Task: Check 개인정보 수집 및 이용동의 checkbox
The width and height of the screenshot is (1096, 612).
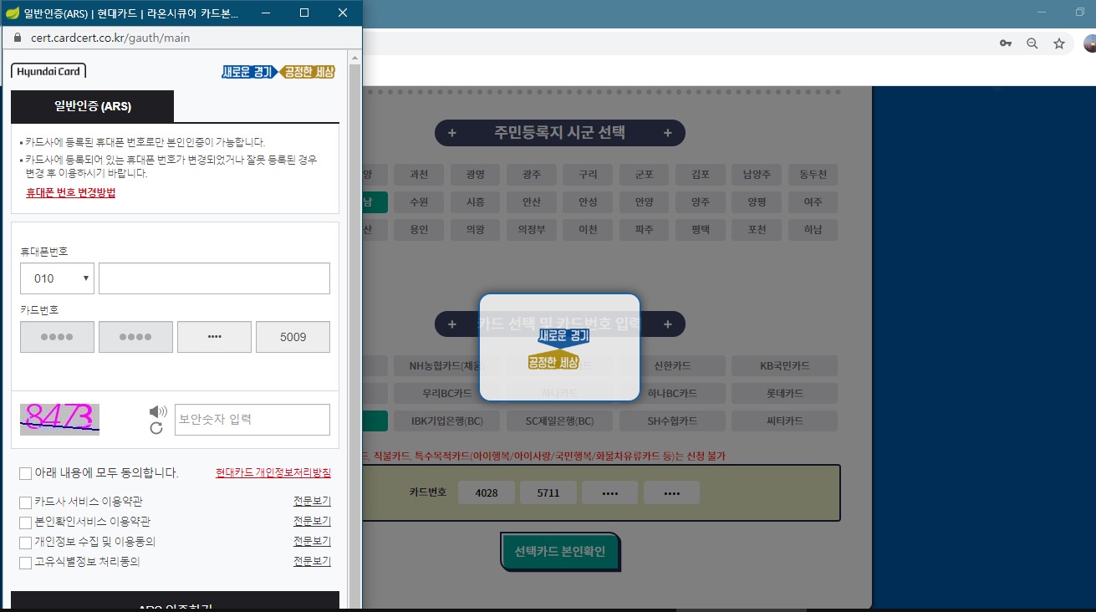Action: coord(26,543)
